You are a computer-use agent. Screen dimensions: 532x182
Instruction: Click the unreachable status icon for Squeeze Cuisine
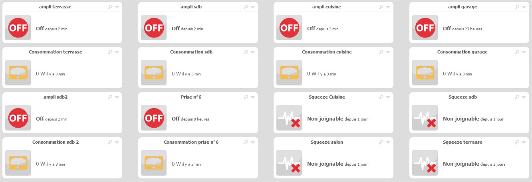tap(289, 118)
